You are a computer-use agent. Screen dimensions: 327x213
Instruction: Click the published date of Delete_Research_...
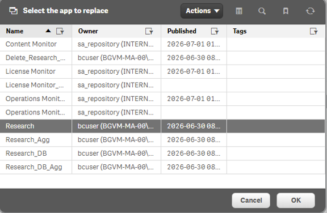click(x=194, y=58)
